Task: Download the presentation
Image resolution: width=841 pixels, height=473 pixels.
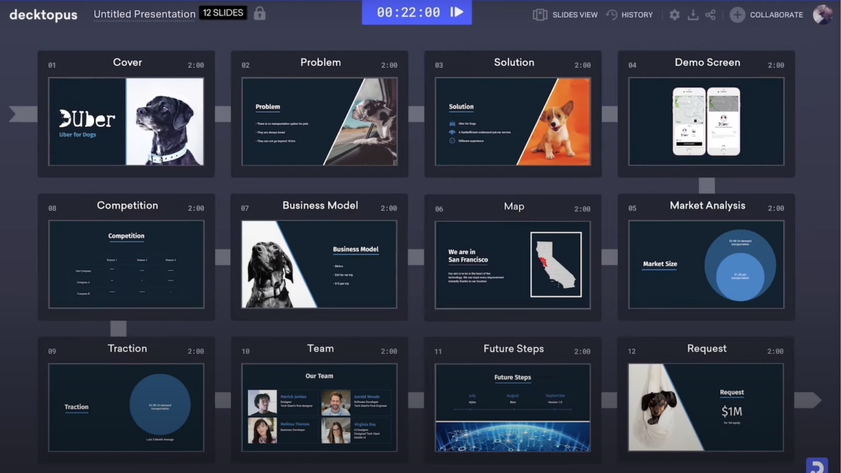Action: (x=693, y=15)
